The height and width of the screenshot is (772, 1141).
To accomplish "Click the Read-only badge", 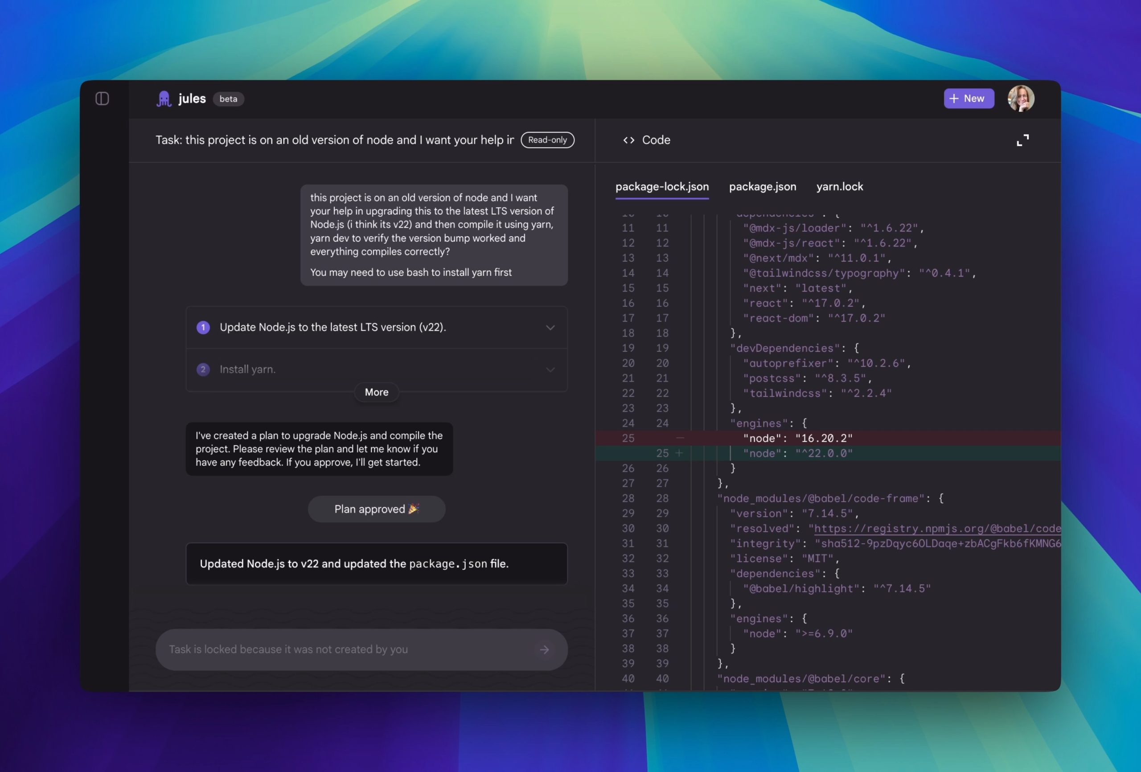I will tap(547, 140).
